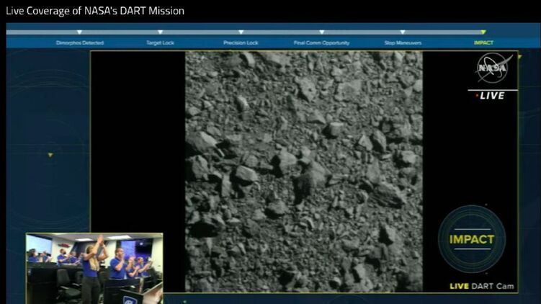Select the Stop Maneuvers milestone label
Viewport: 541px width, 304px height.
tap(403, 43)
